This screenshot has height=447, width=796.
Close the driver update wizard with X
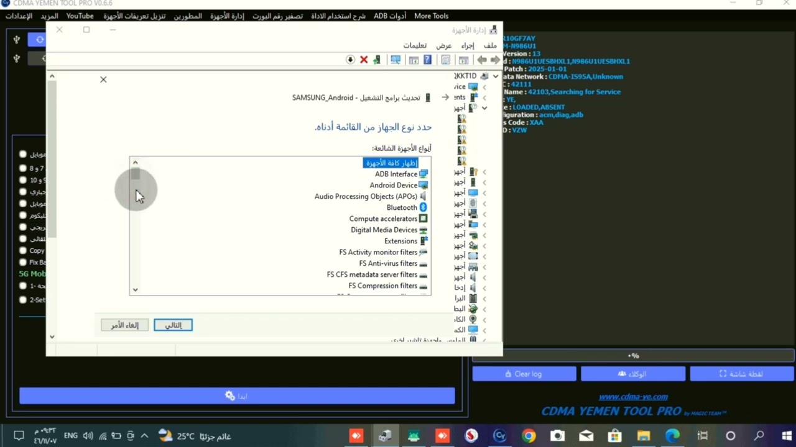pos(103,79)
